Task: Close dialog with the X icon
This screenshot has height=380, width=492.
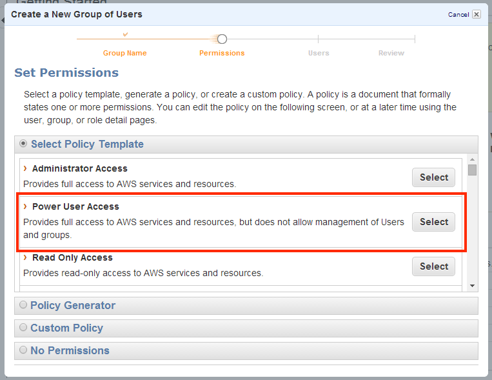Action: (476, 14)
